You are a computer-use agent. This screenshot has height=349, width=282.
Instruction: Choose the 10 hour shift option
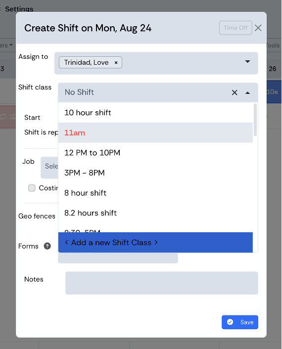155,113
